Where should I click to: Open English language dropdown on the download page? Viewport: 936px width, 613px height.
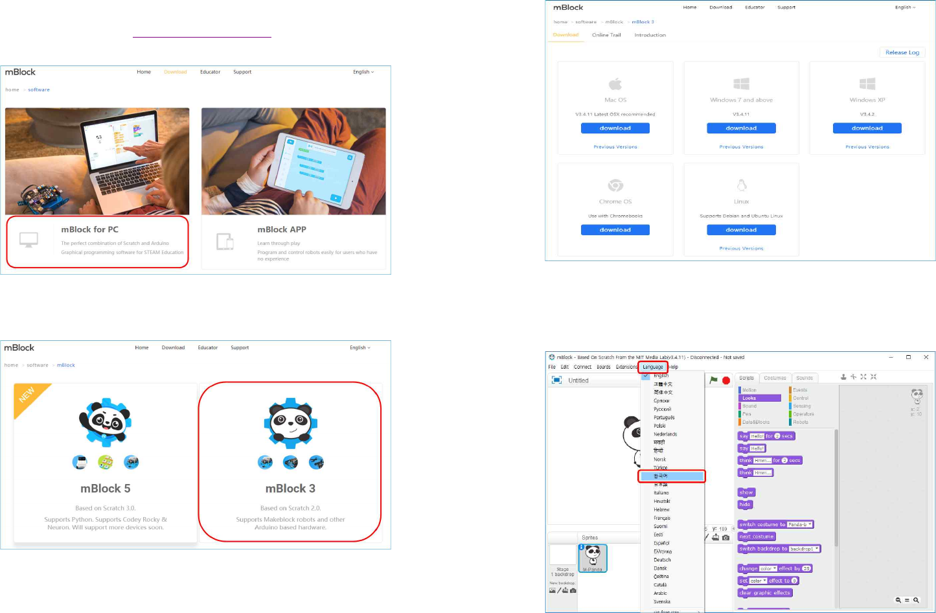[905, 8]
